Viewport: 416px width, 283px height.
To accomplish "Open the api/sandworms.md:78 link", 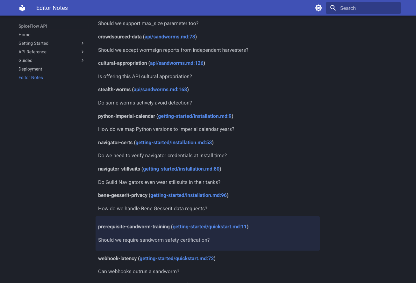I will point(170,37).
